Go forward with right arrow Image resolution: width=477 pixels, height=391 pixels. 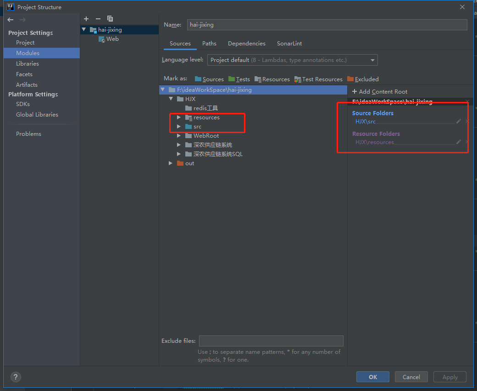coord(22,20)
